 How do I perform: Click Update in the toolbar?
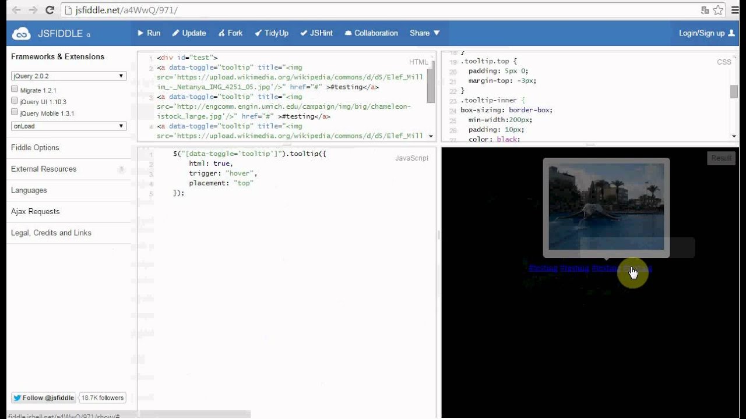pyautogui.click(x=189, y=33)
